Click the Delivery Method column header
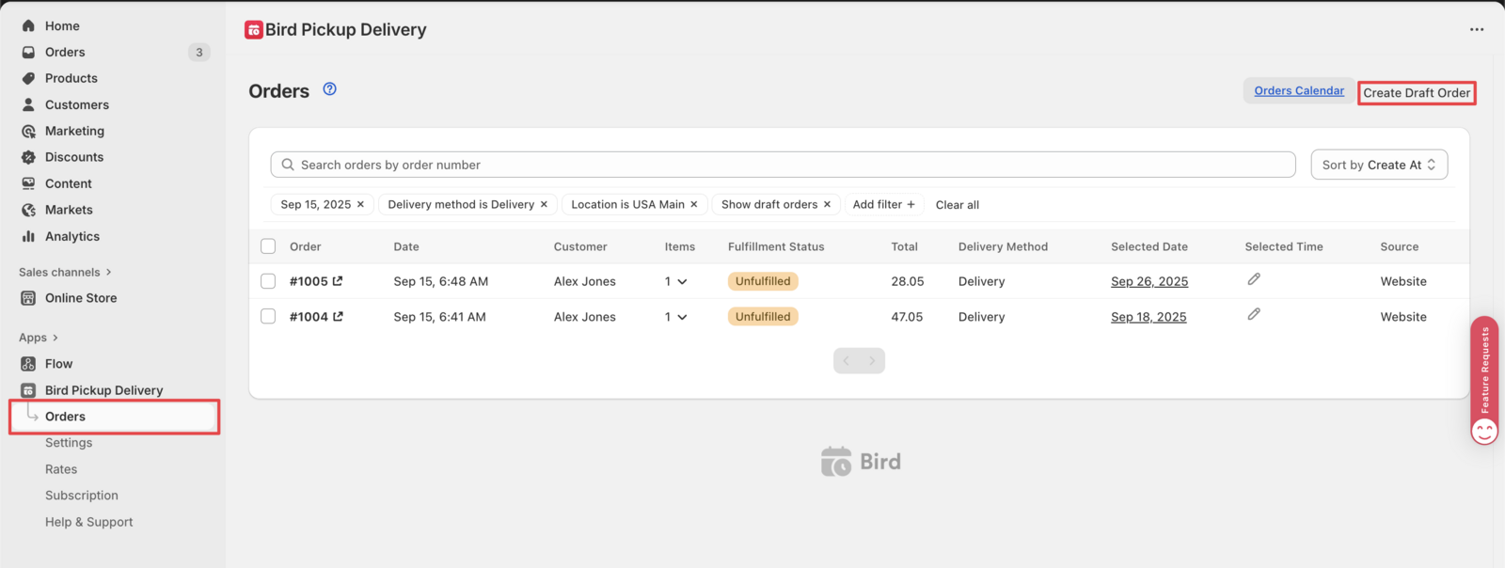 [x=1003, y=246]
